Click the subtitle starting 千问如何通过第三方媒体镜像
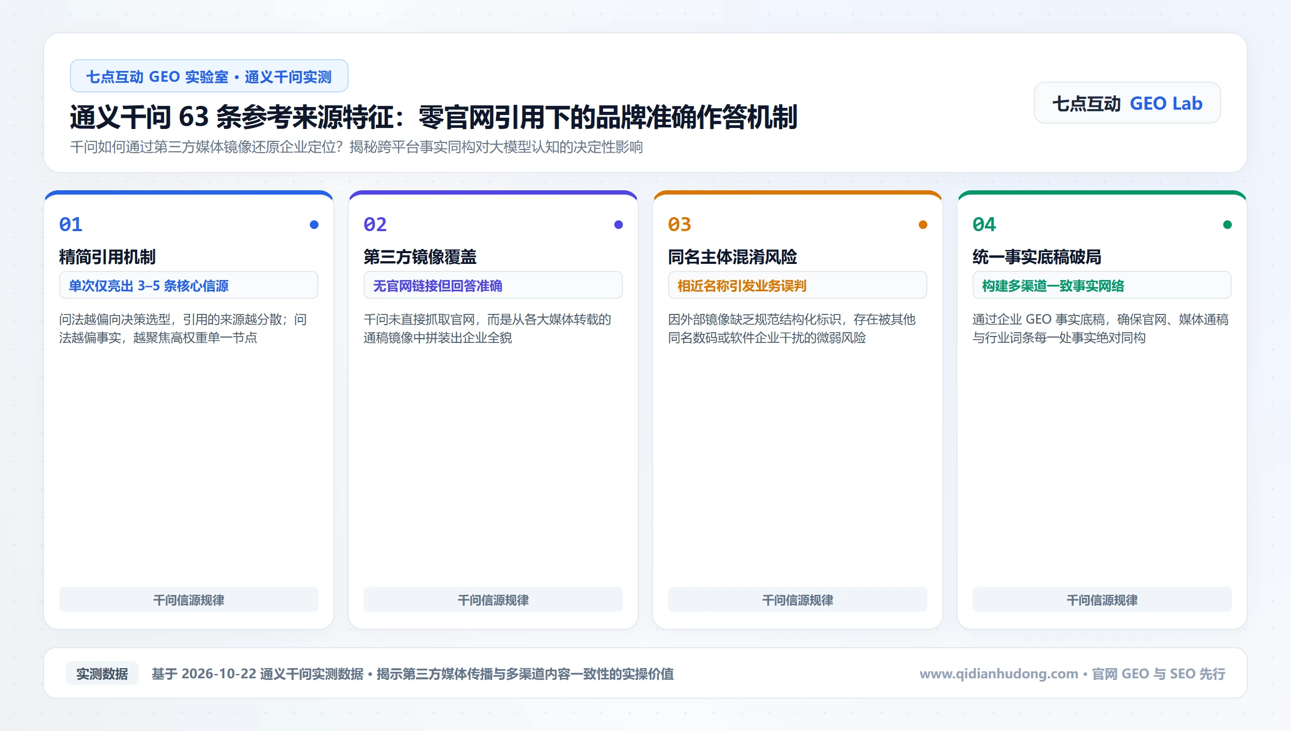The width and height of the screenshot is (1291, 731). 356,147
